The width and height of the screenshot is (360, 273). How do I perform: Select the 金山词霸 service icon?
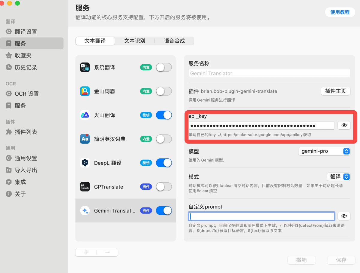[85, 91]
